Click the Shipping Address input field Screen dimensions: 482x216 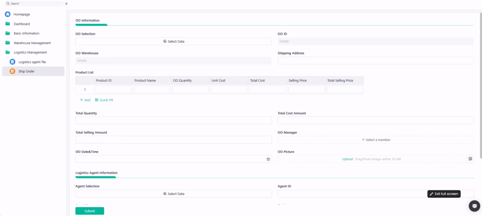pos(376,61)
